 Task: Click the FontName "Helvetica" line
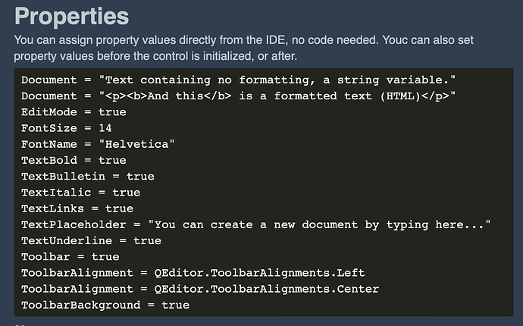point(98,144)
